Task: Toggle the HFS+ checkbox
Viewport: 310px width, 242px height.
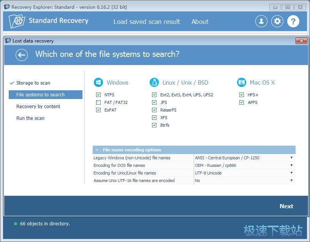Action: click(x=241, y=95)
